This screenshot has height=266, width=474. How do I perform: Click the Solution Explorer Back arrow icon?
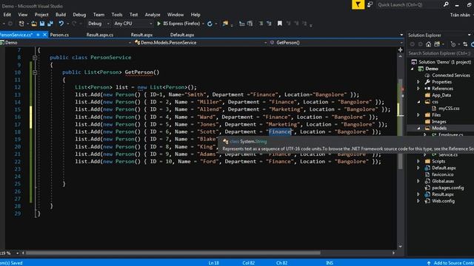point(412,44)
